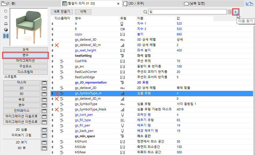Click the Abc type icon of gs_detlevel_3D
This screenshot has height=155, width=255.
[x=122, y=40]
